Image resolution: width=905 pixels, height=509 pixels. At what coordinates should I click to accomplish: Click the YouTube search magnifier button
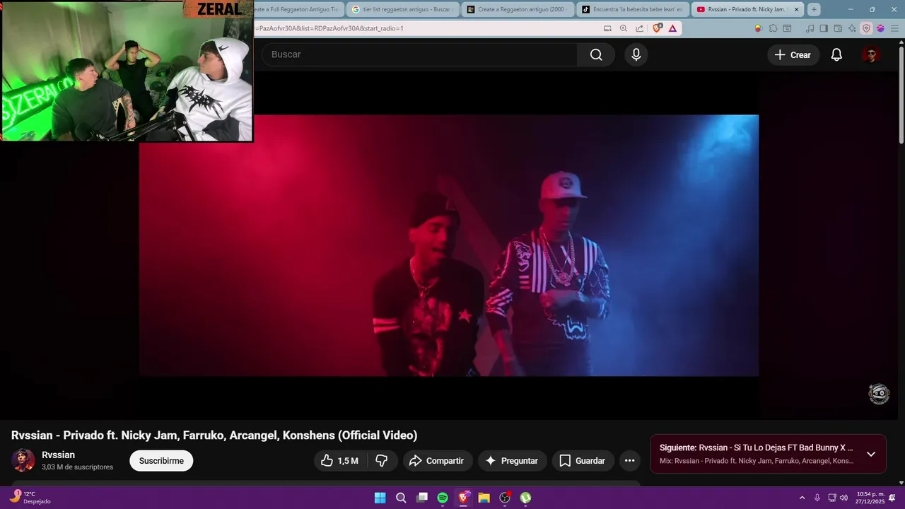point(596,54)
